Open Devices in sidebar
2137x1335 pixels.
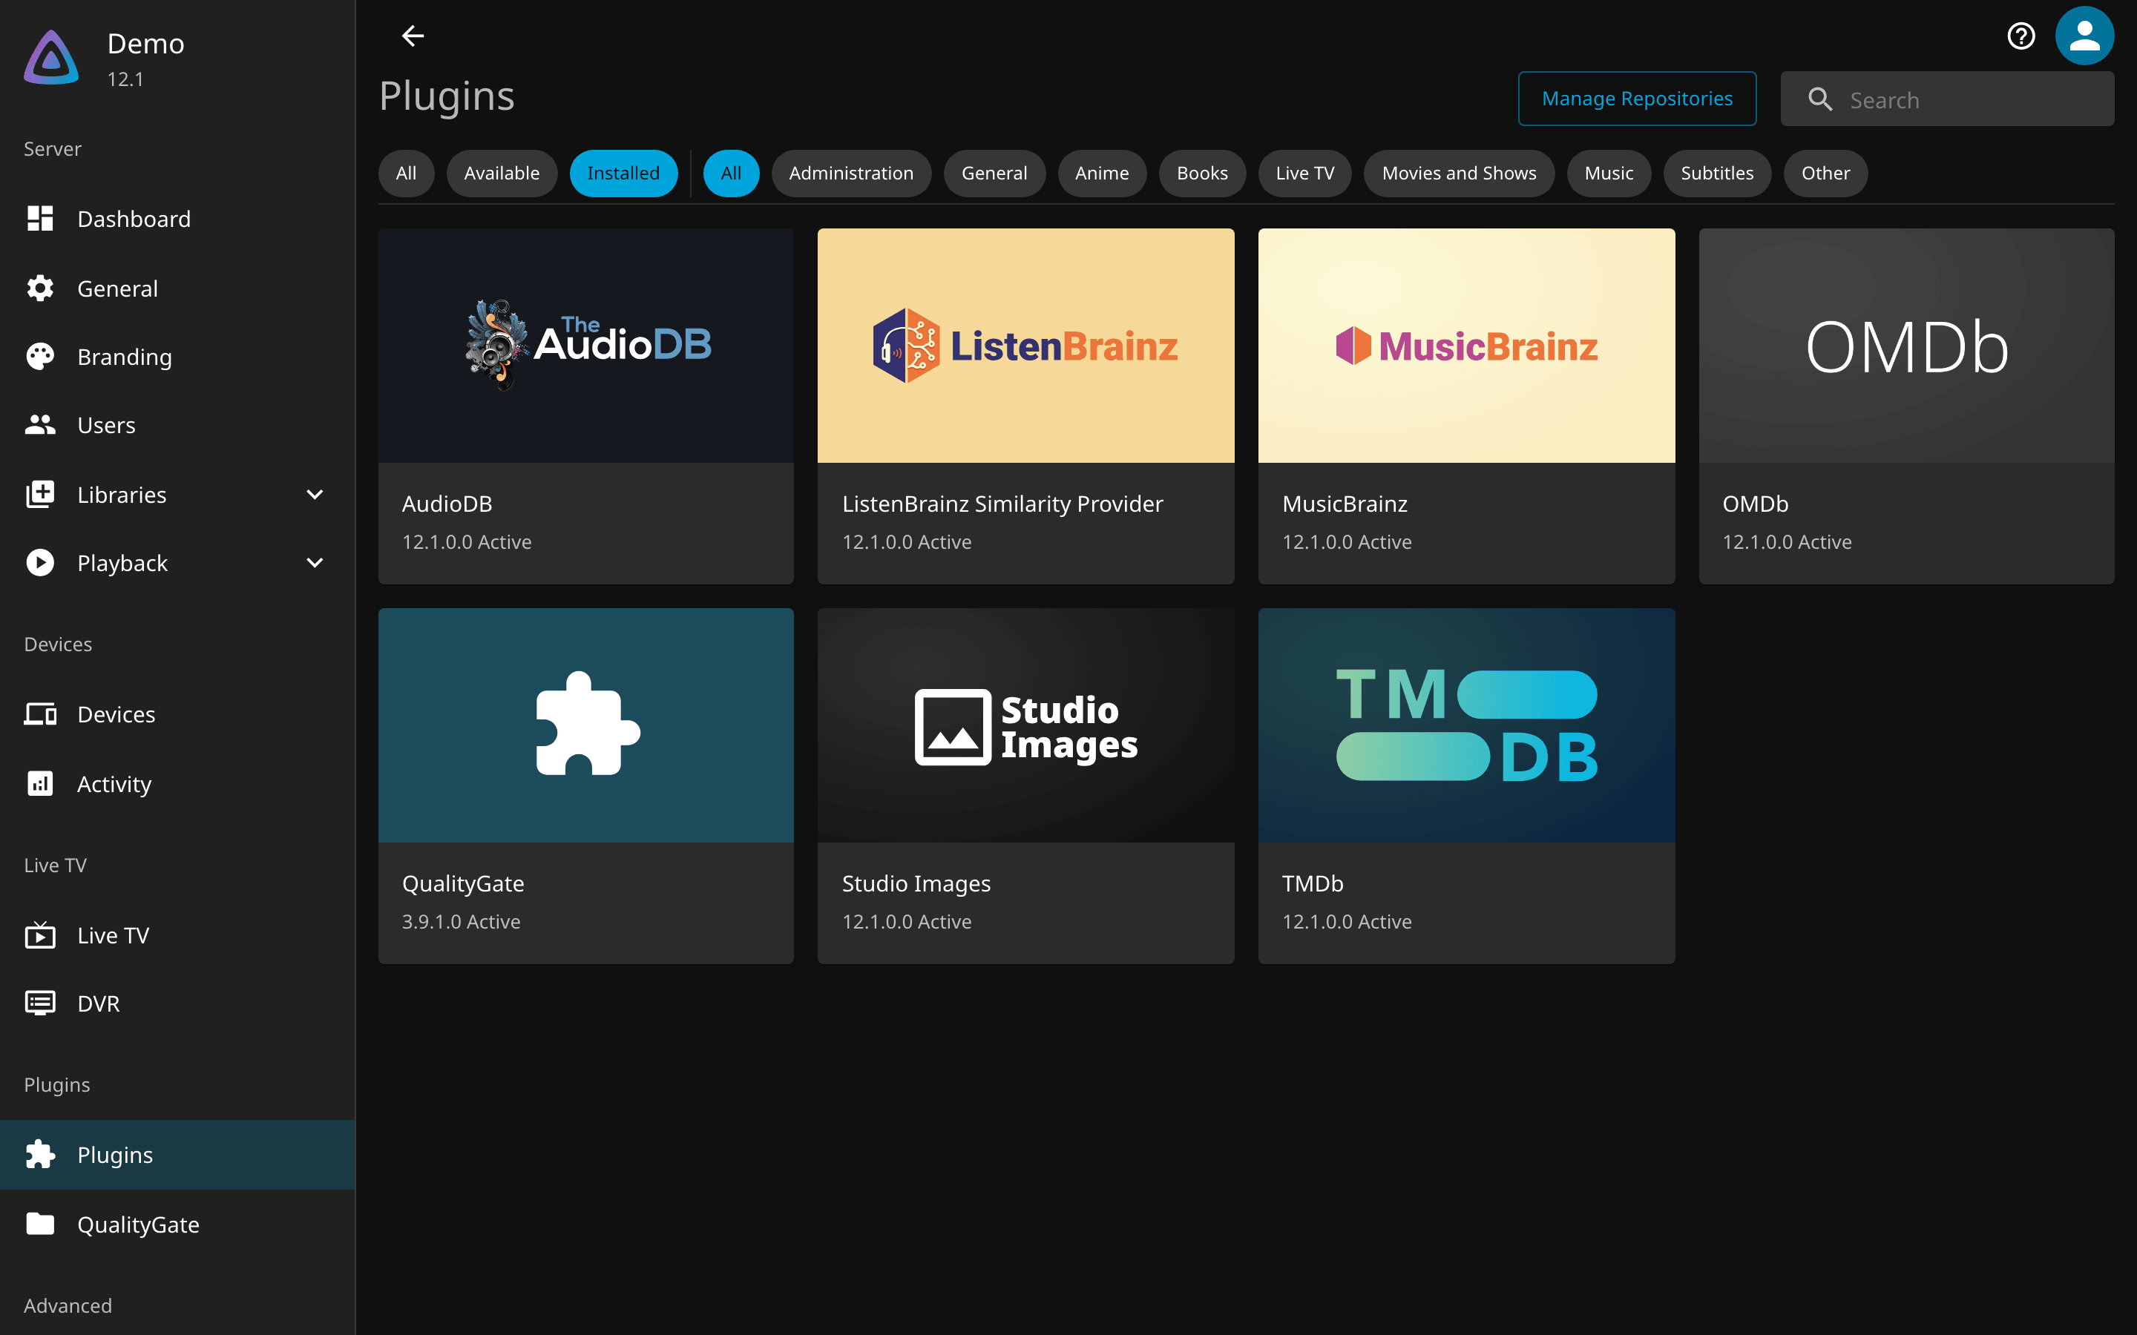point(177,714)
